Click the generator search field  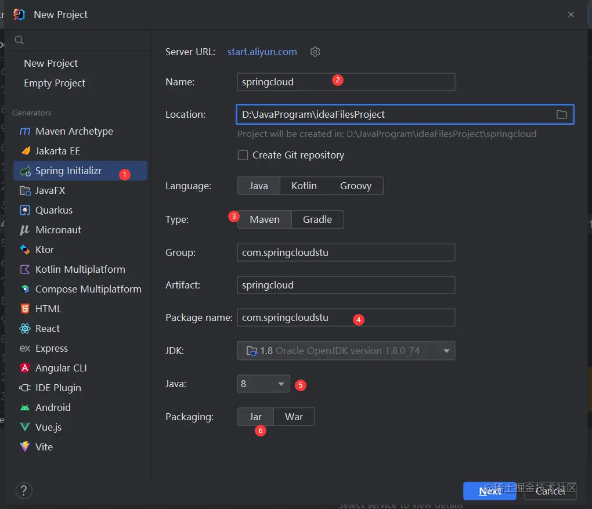tap(77, 40)
